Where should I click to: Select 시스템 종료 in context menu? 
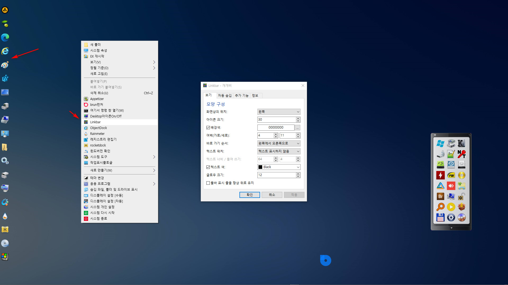[x=120, y=218]
